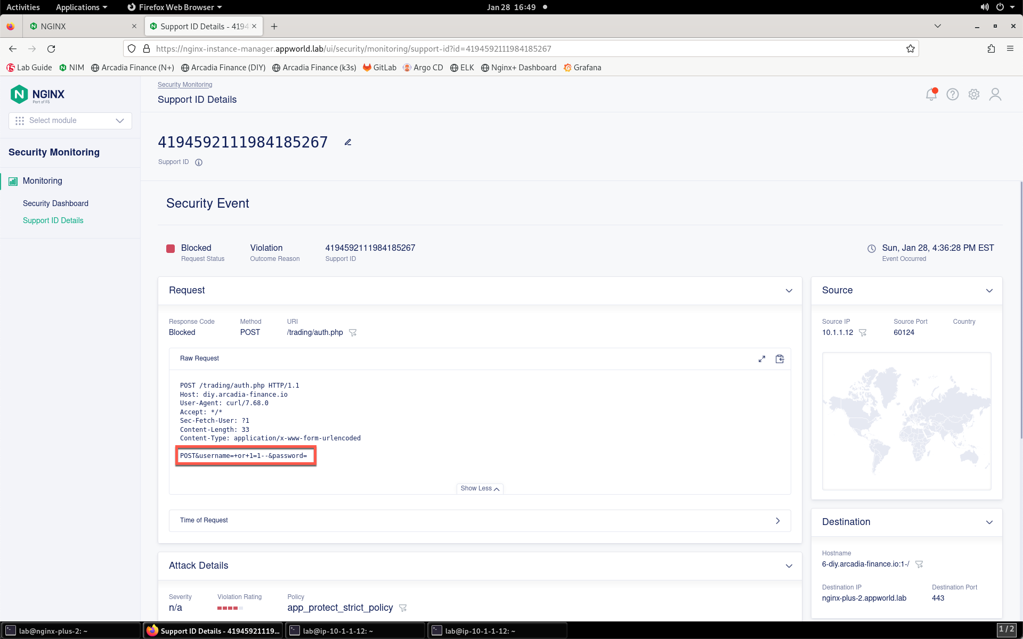Collapse the Source panel
Image resolution: width=1023 pixels, height=639 pixels.
tap(989, 291)
